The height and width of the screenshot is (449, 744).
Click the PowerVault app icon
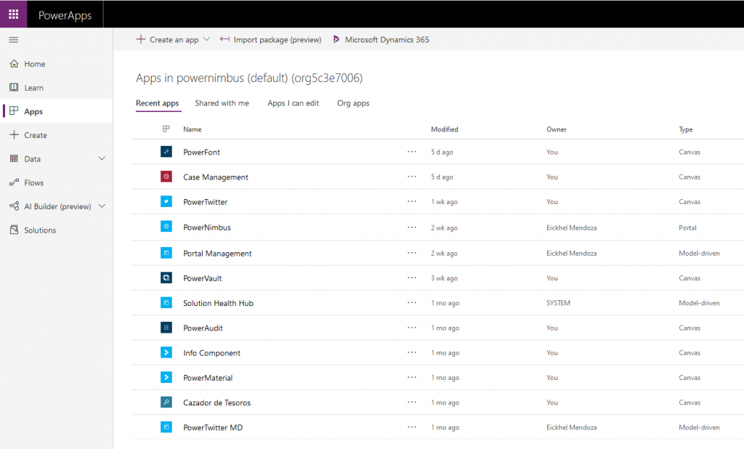[x=166, y=278]
